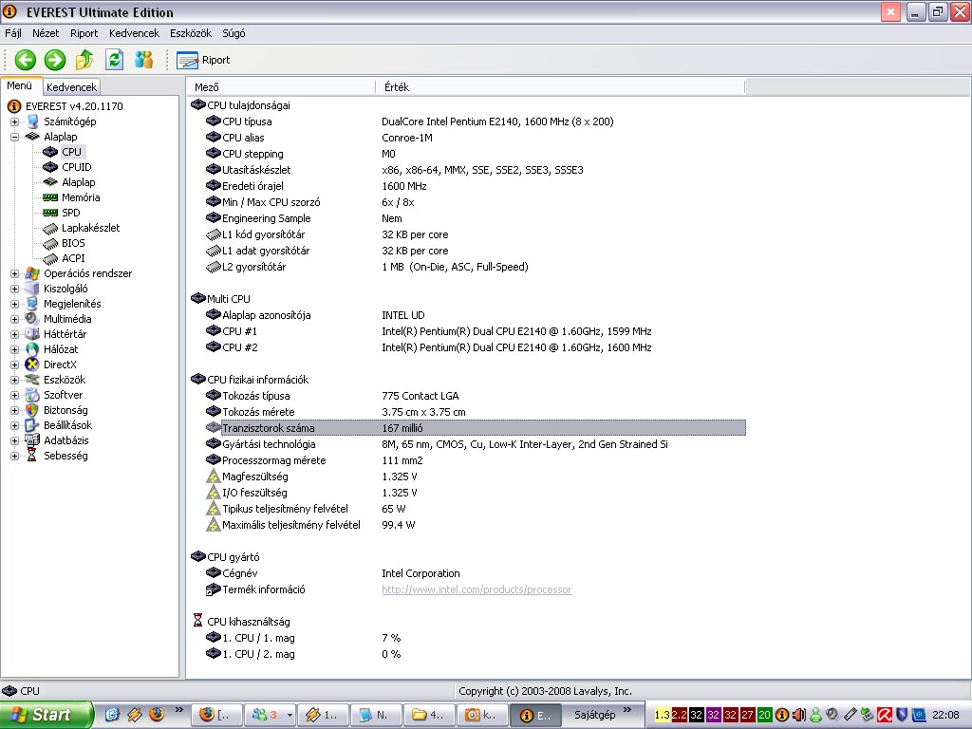Open the camera app taskbar button
972x729 pixels.
click(x=481, y=716)
